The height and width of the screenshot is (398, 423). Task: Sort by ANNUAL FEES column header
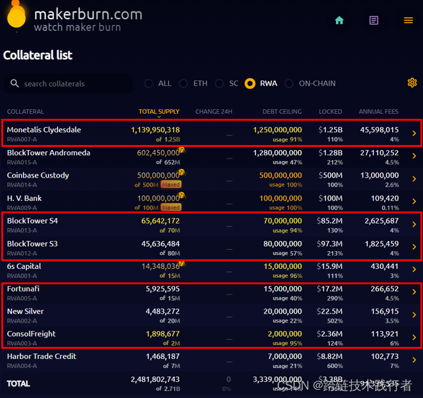378,112
